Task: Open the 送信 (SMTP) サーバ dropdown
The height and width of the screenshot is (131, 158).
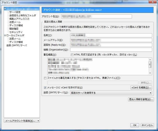Action: click(x=111, y=93)
